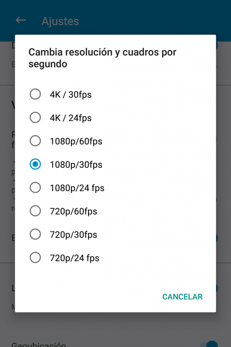Choose the 4K / 24fps radio circle

tap(35, 118)
